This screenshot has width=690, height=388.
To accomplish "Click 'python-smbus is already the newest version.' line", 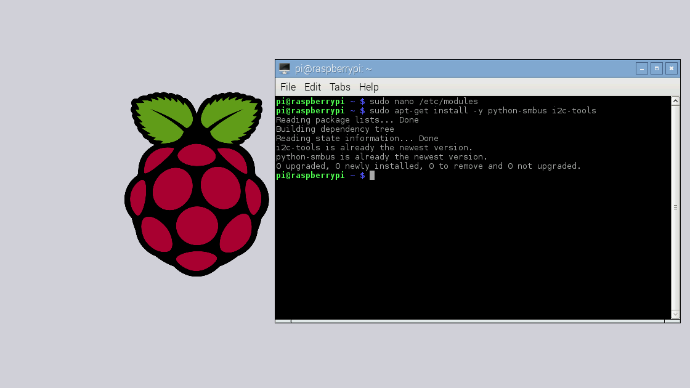I will pyautogui.click(x=381, y=157).
